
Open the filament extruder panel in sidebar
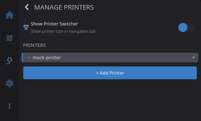pos(9,60)
